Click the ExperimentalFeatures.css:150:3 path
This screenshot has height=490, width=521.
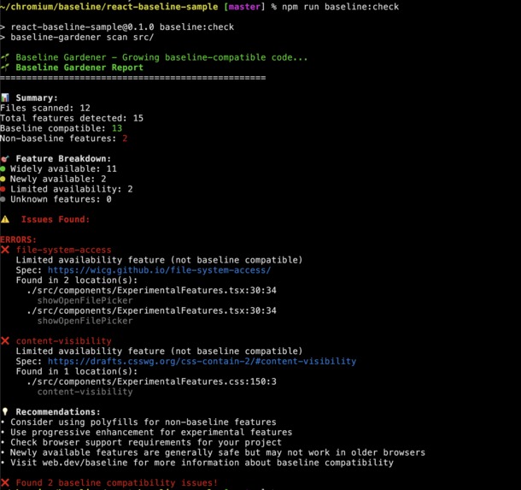pyautogui.click(x=151, y=381)
